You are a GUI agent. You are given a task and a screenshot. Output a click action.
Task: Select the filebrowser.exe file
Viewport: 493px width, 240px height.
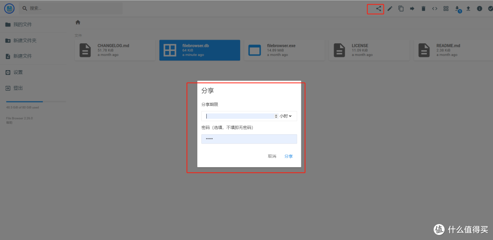(284, 50)
